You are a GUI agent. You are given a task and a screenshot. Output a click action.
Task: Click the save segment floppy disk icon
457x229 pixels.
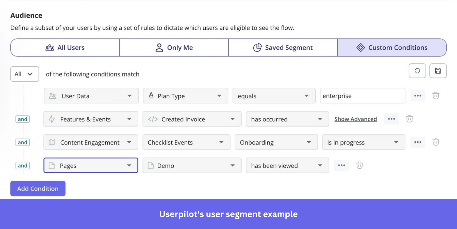438,71
